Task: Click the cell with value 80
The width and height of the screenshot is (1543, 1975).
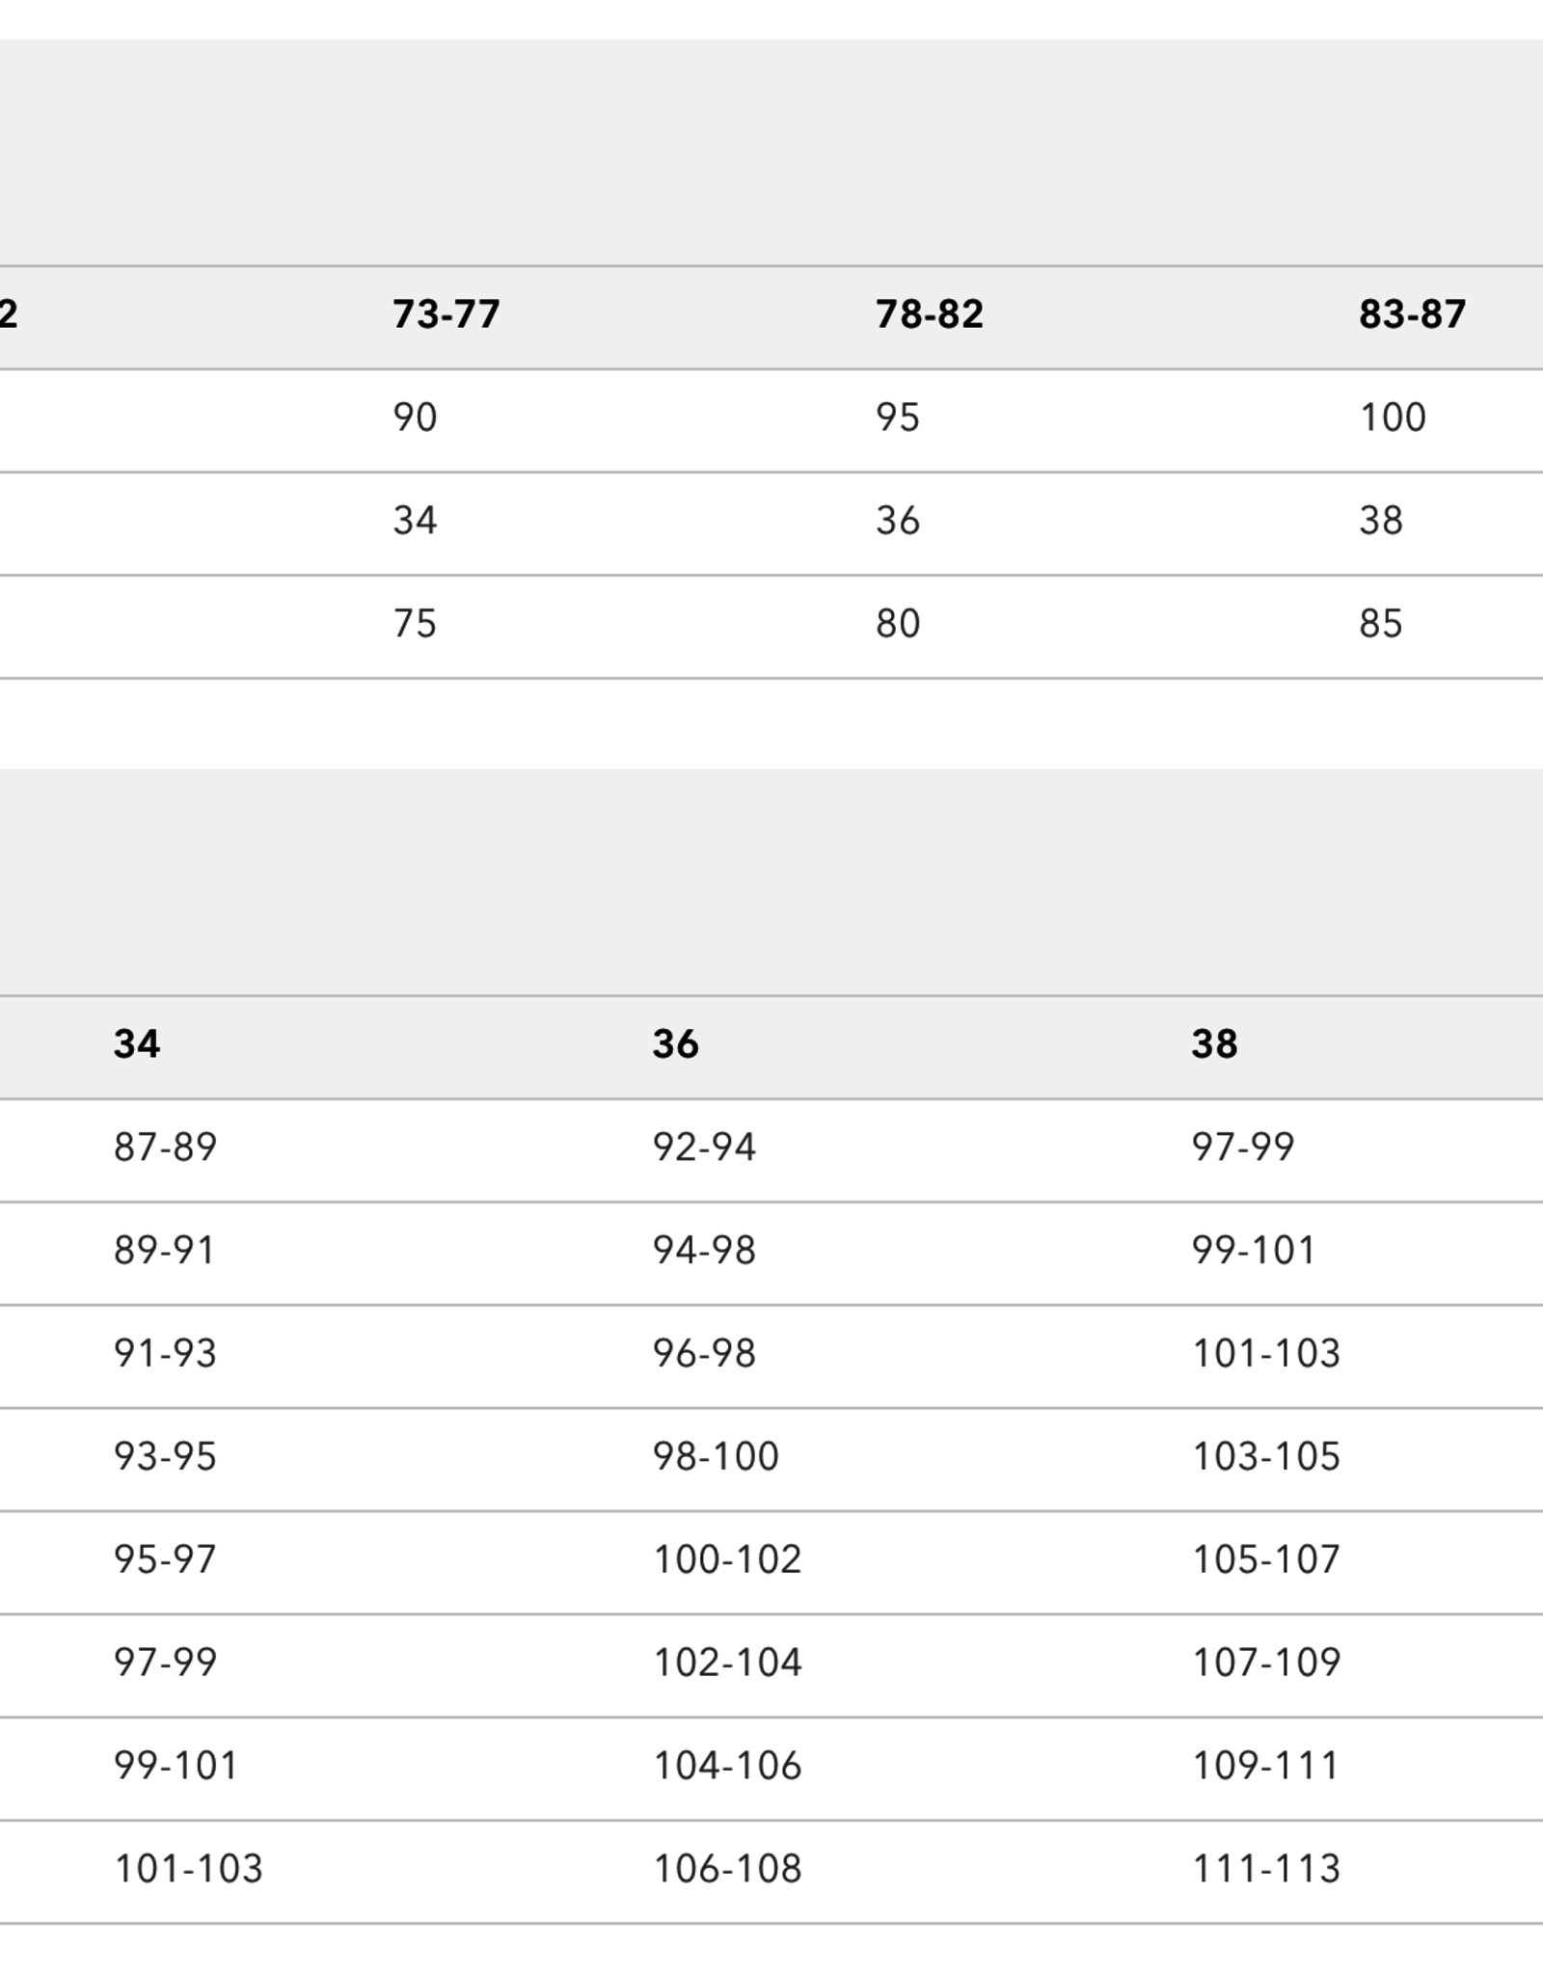Action: pos(897,624)
